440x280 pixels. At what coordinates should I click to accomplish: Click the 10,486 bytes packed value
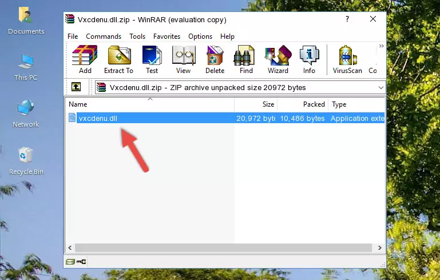pos(302,118)
